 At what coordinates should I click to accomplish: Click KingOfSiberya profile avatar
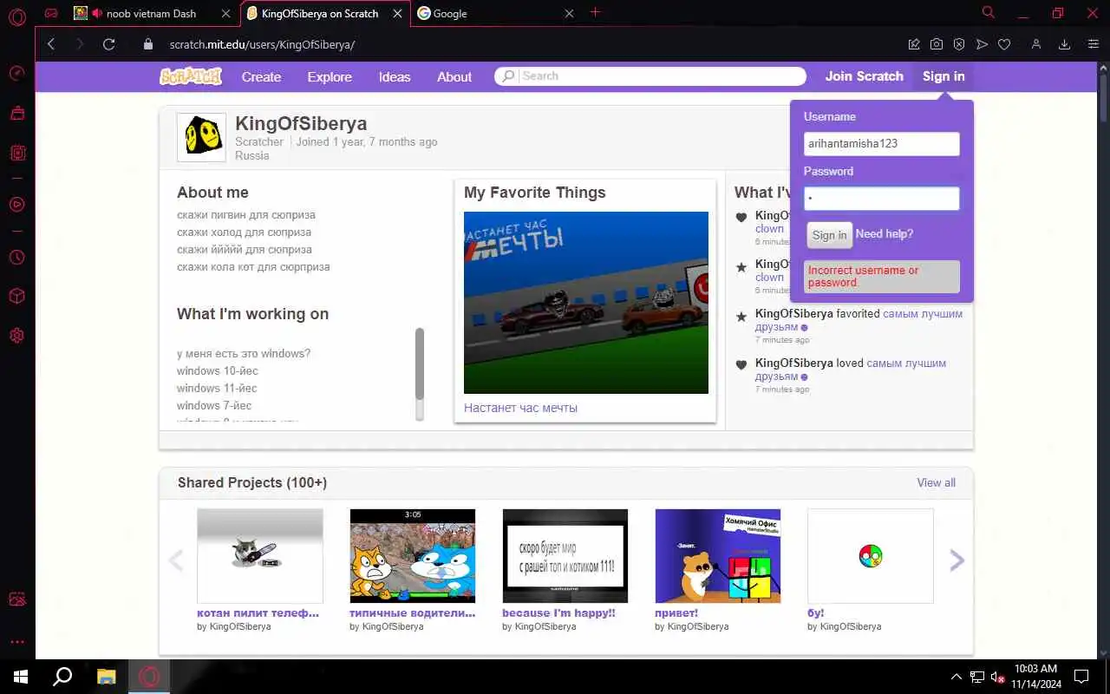click(201, 137)
